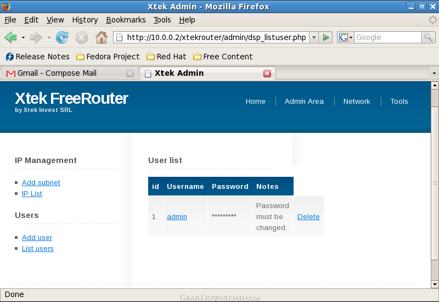
Task: Open the Tools menu in menu bar
Action: (x=162, y=20)
